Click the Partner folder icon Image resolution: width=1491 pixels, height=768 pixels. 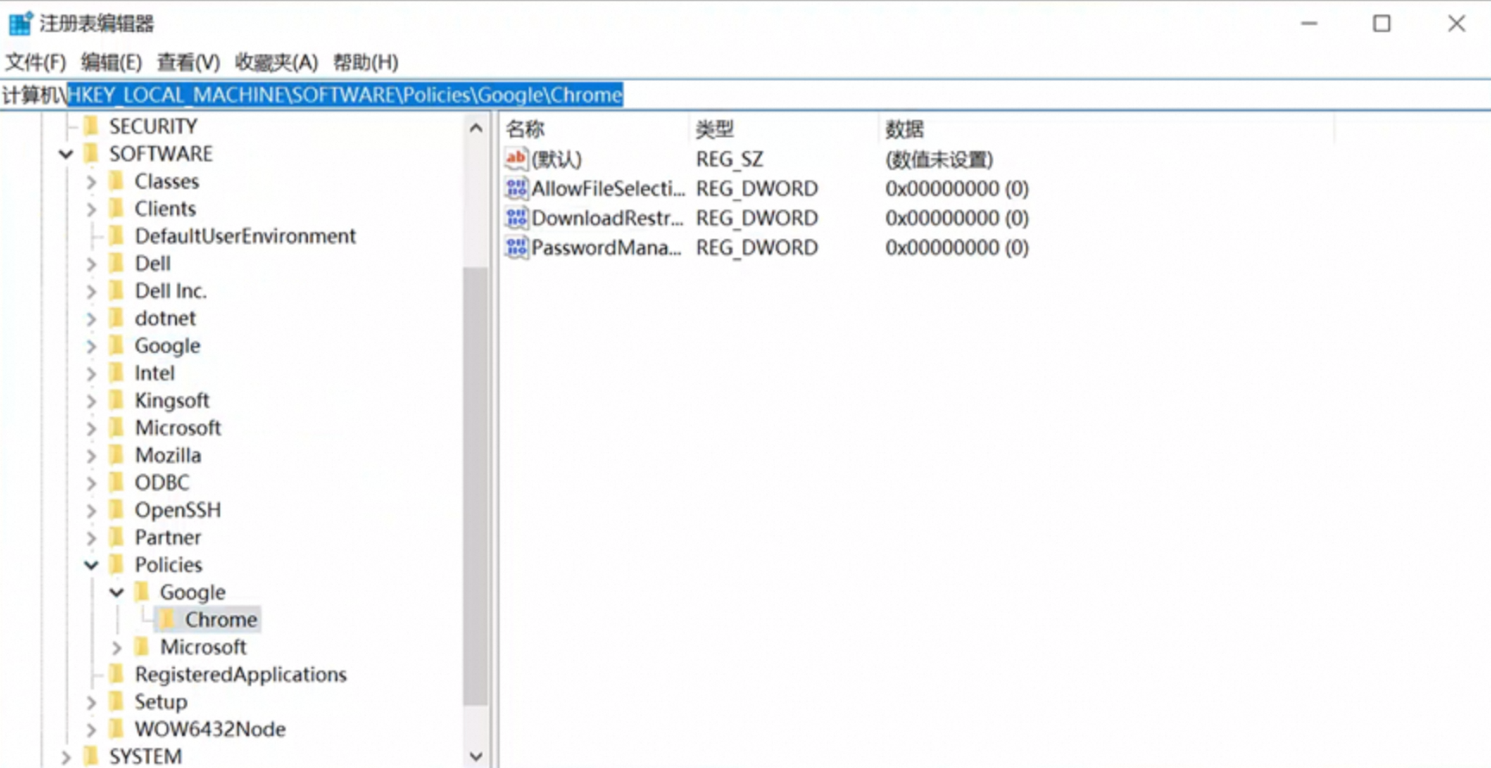(x=117, y=538)
